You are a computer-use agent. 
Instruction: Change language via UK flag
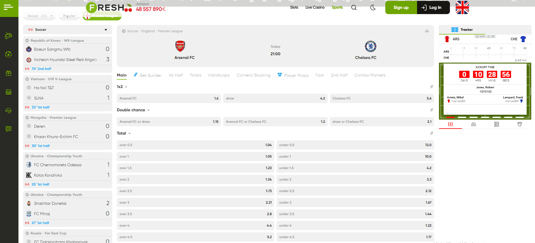462,7
